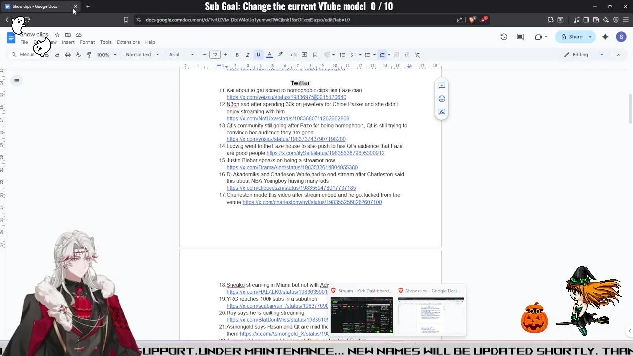This screenshot has height=356, width=633.
Task: Expand numbered list options arrow
Action: 389,55
